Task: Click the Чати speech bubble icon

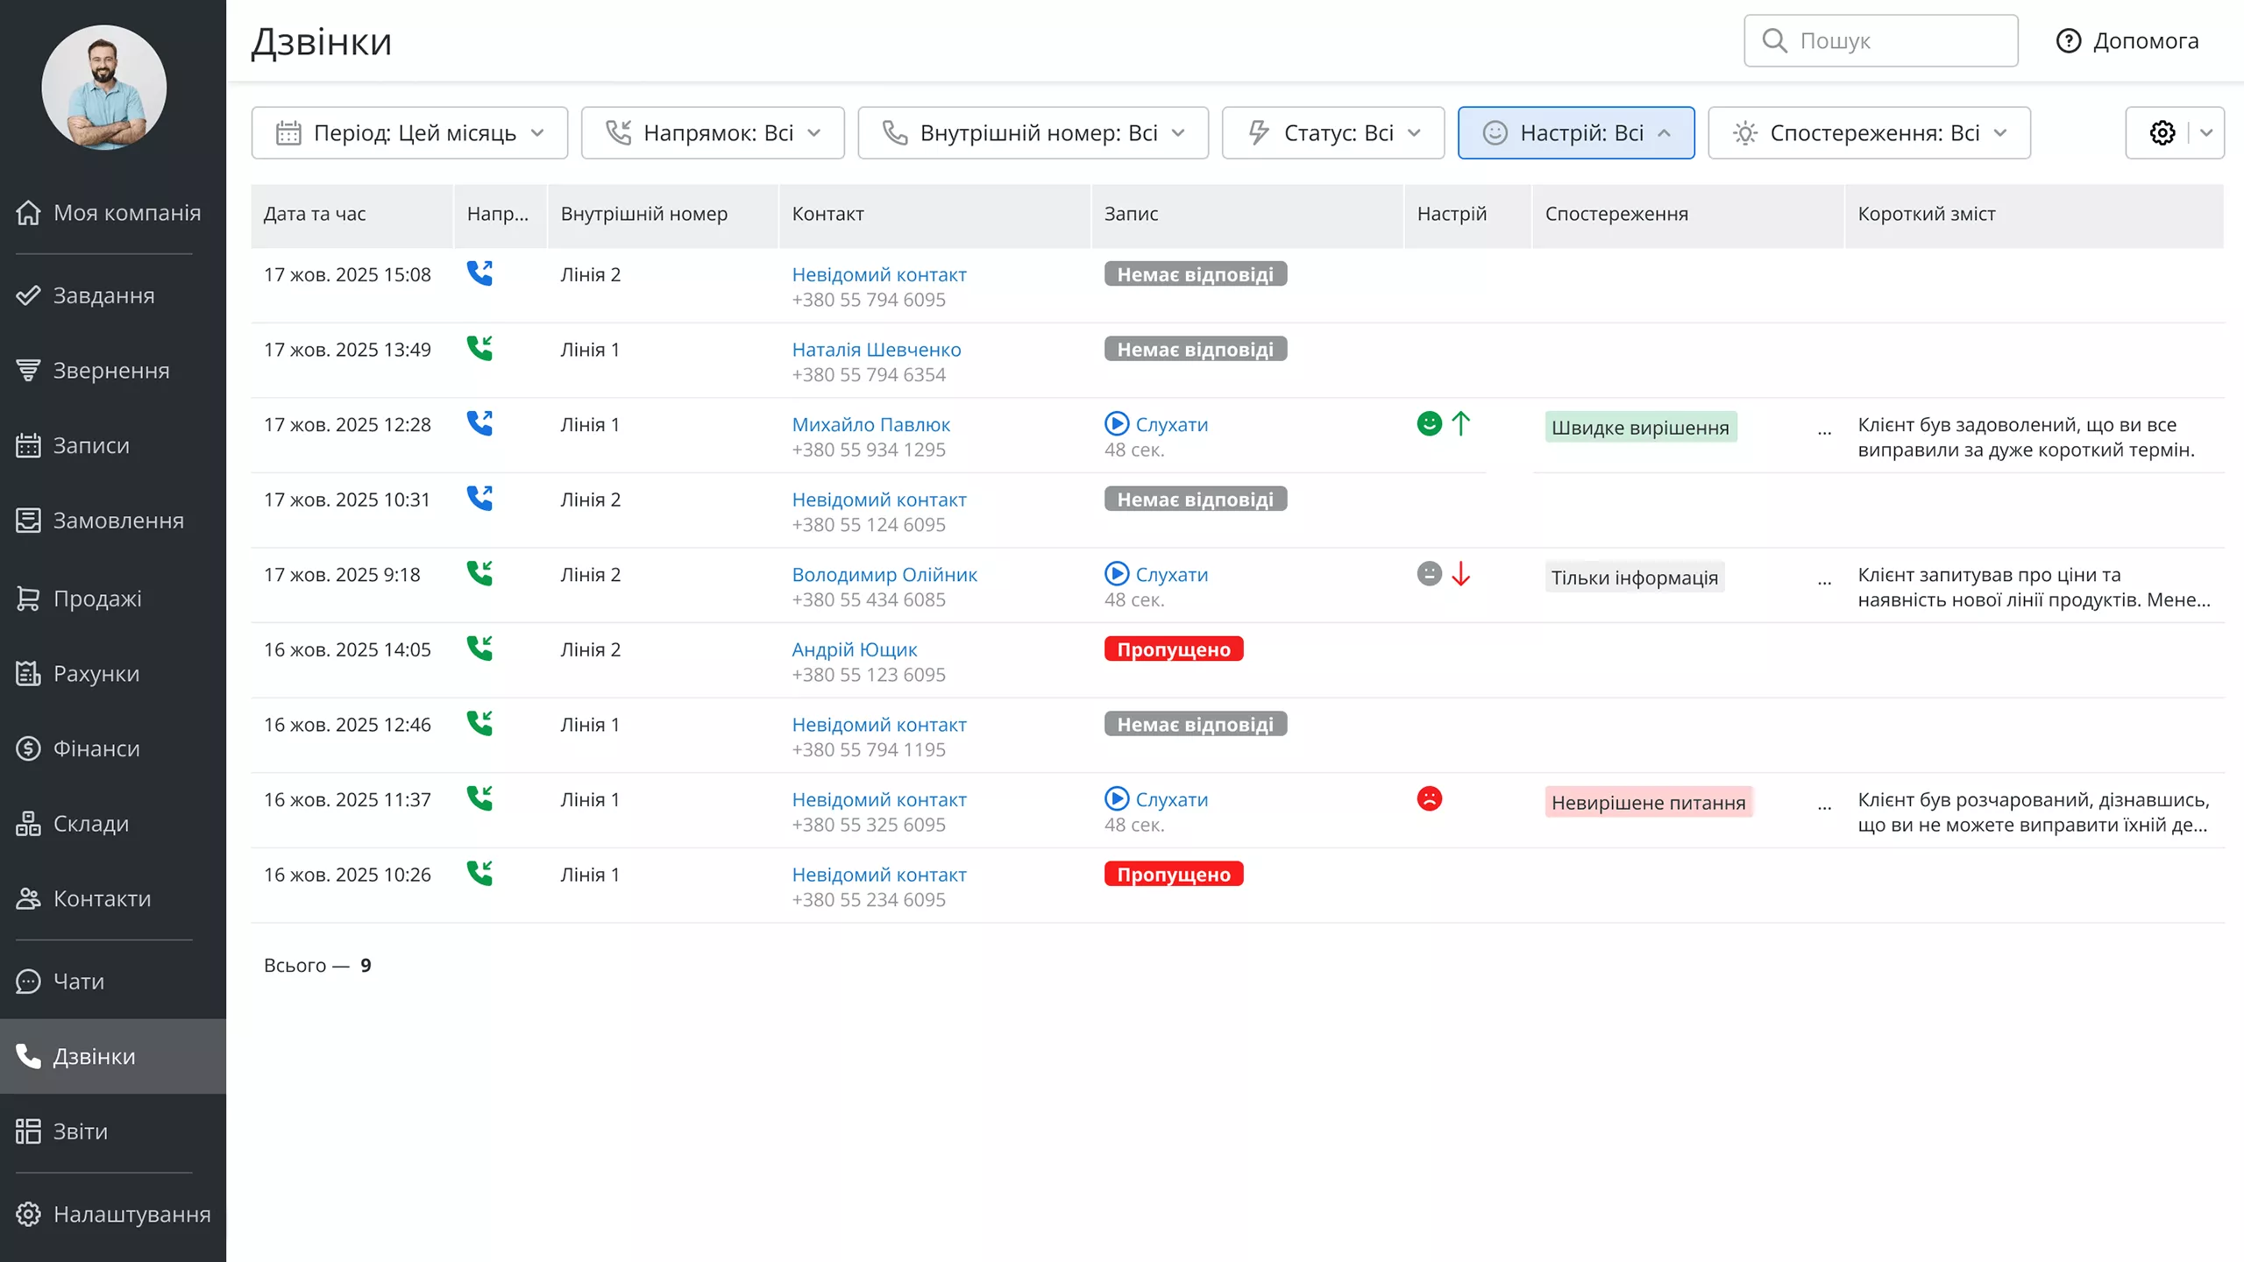Action: pos(28,982)
